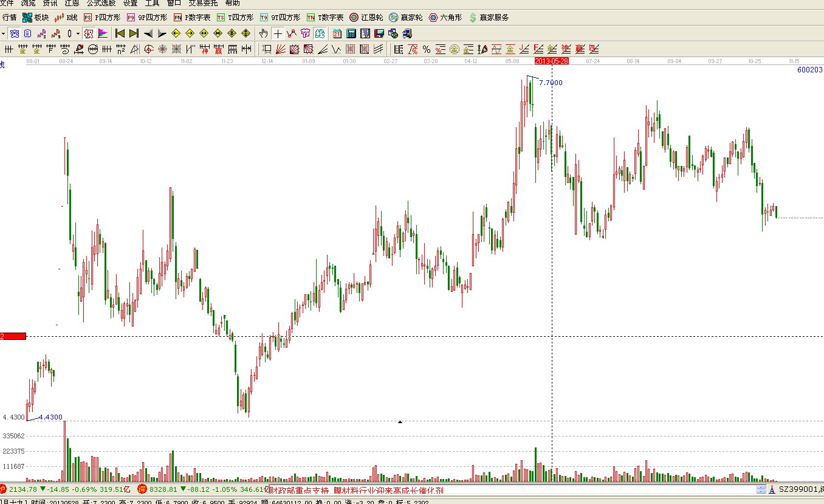
Task: Open the 六角形 hexagon tool
Action: (445, 18)
